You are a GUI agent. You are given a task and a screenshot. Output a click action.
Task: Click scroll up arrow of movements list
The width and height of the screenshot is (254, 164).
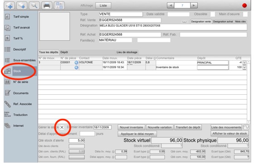pos(249,62)
